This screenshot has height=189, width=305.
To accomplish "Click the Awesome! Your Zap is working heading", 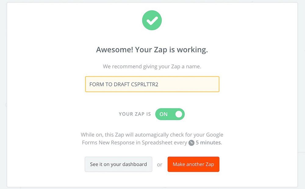I will 152,50.
